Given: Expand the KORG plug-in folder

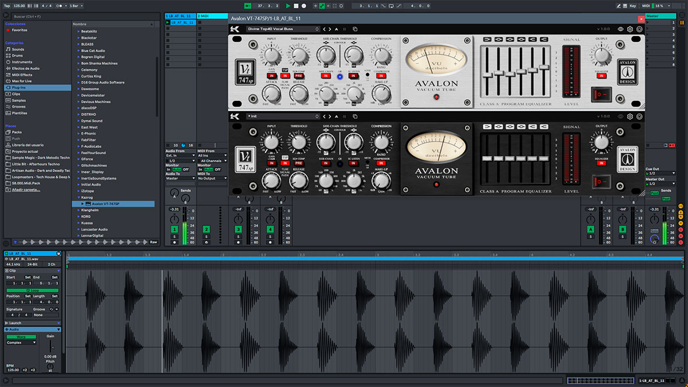Looking at the screenshot, I should click(79, 216).
